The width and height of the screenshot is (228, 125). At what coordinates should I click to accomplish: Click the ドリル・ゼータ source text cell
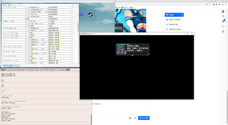(14, 56)
